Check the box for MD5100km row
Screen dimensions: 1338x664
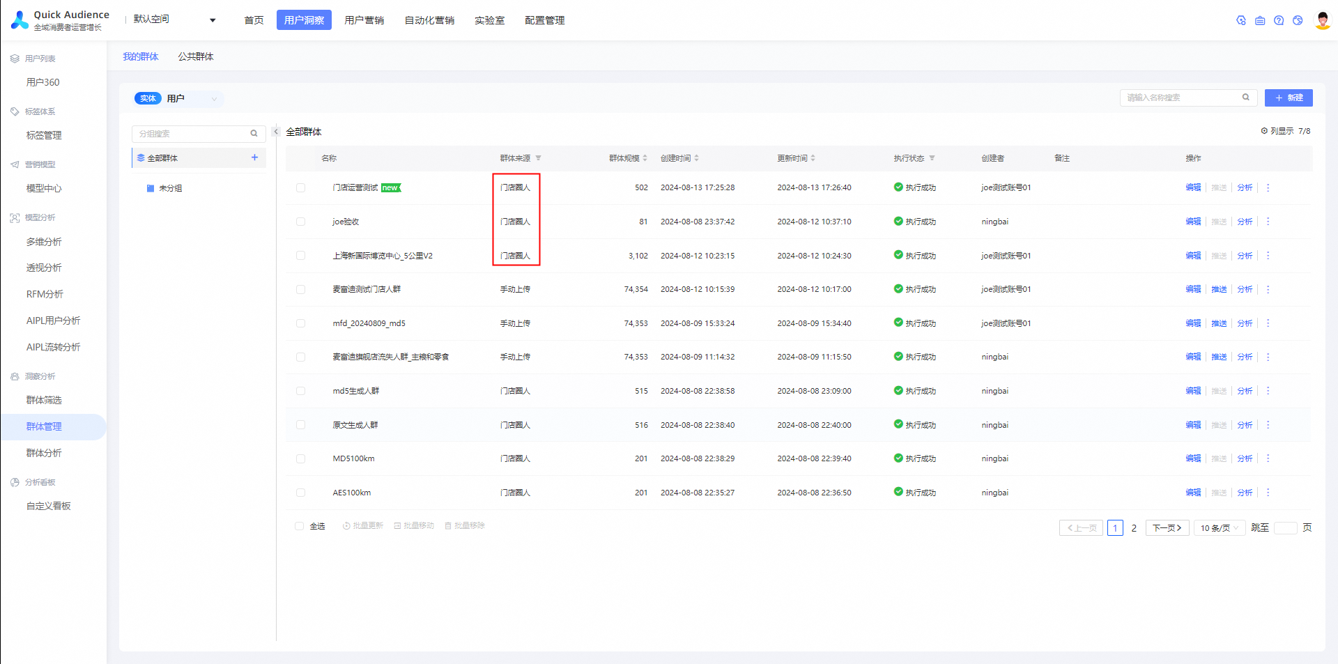(300, 458)
